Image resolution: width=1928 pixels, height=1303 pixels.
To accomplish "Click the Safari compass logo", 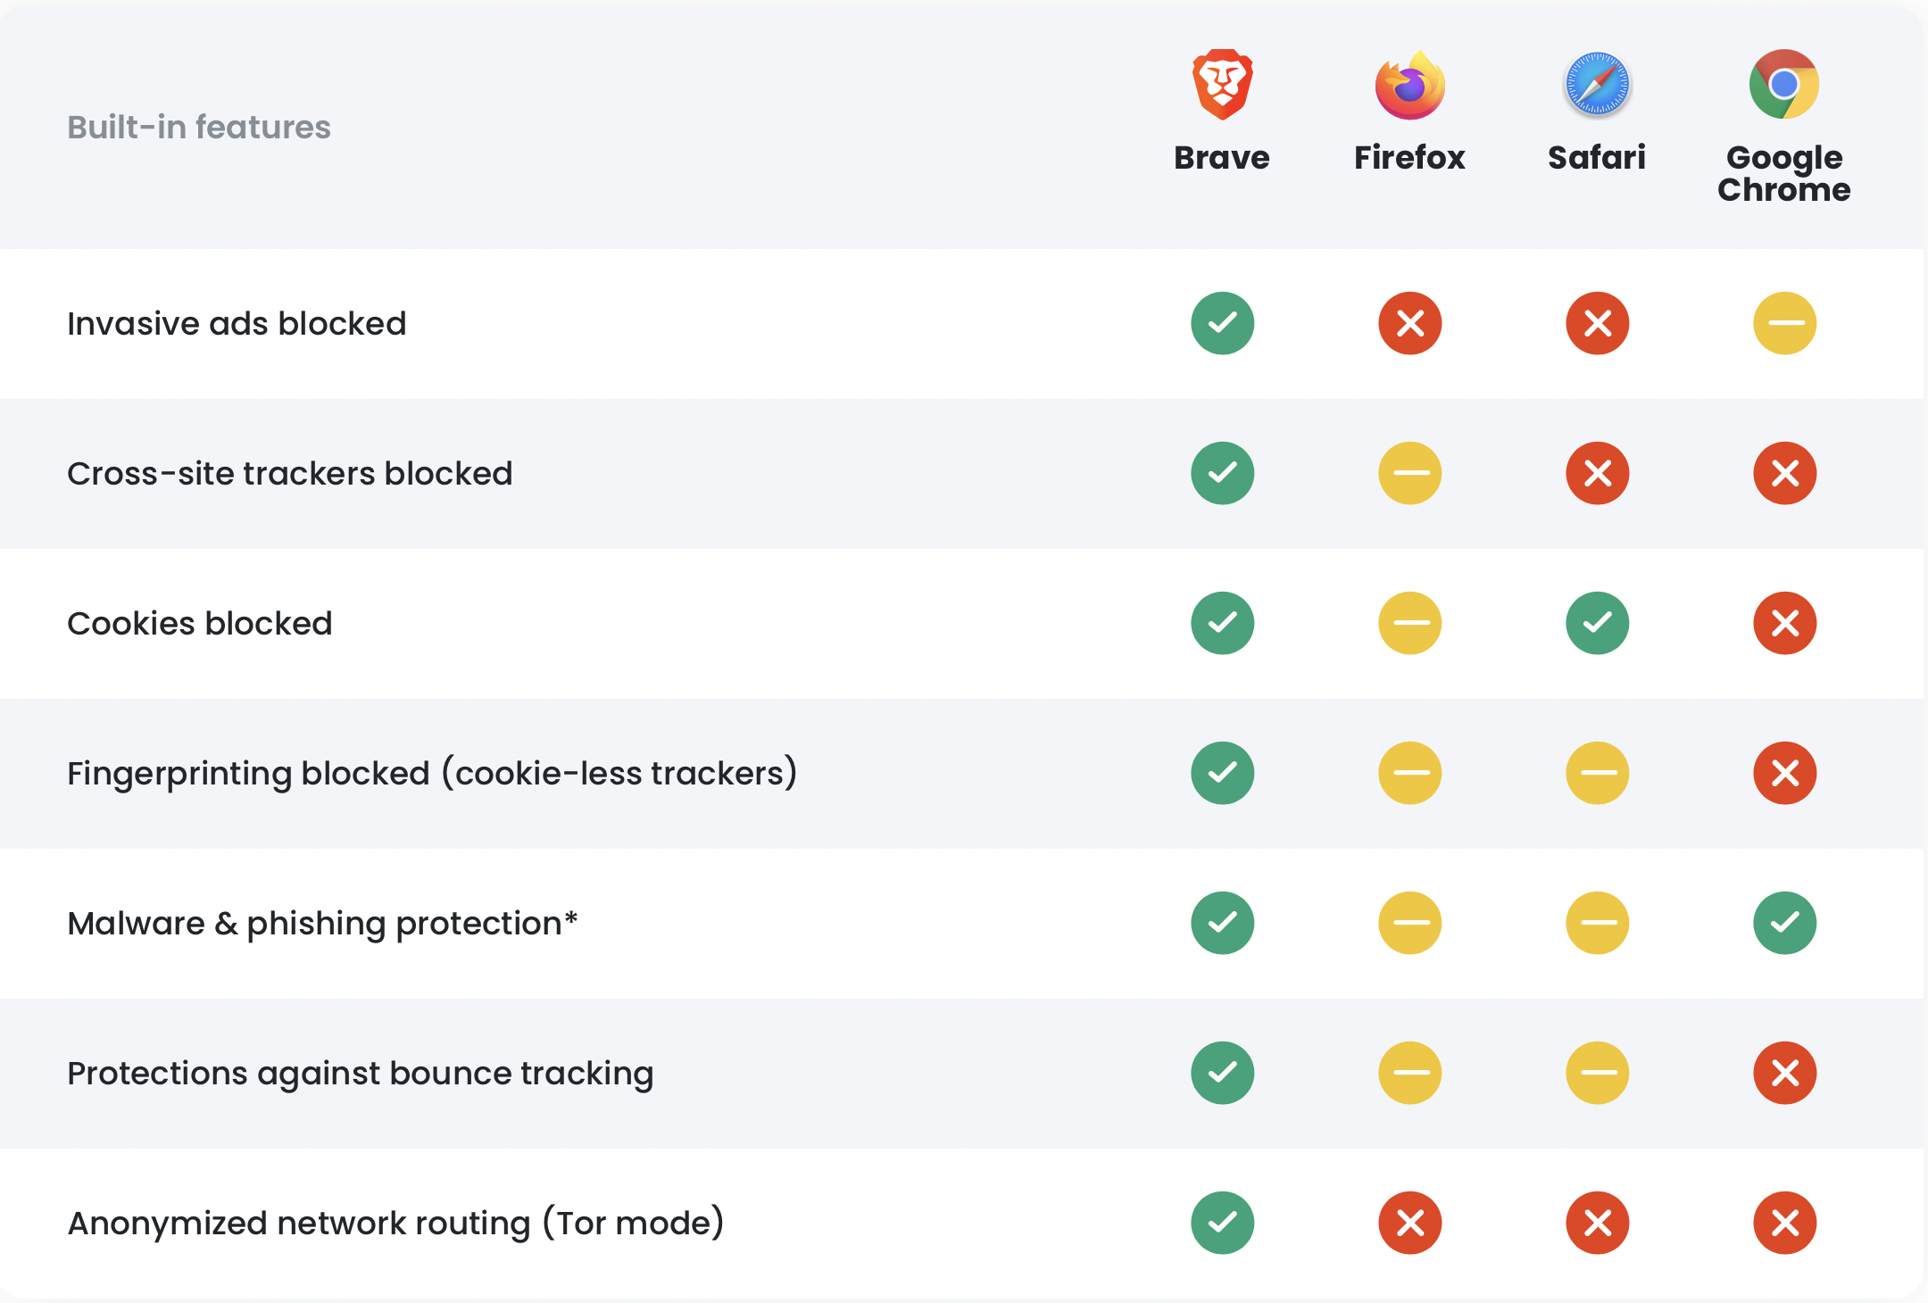I will point(1597,85).
